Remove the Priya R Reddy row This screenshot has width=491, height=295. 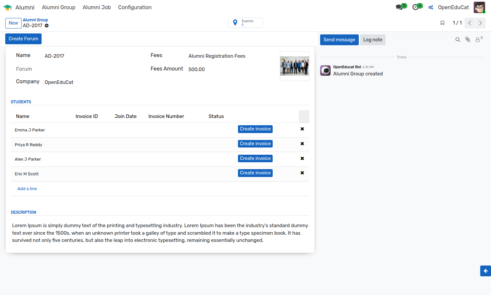(302, 144)
